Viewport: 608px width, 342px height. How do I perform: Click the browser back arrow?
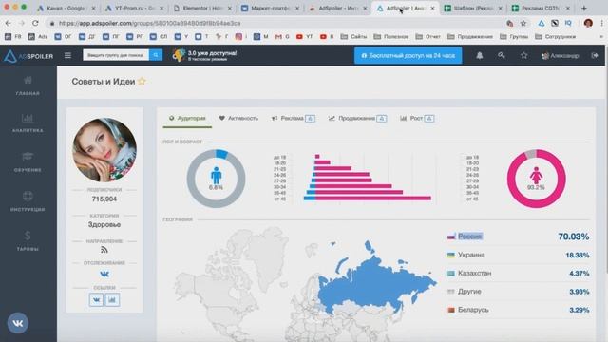pos(9,23)
